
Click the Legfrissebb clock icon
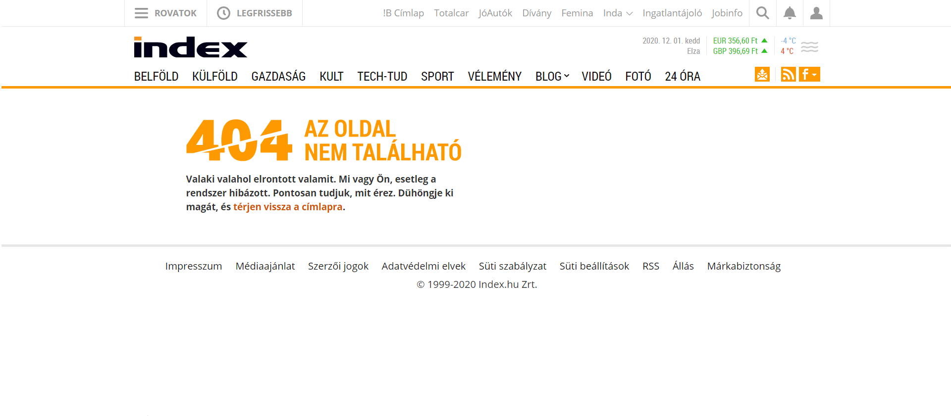coord(223,13)
